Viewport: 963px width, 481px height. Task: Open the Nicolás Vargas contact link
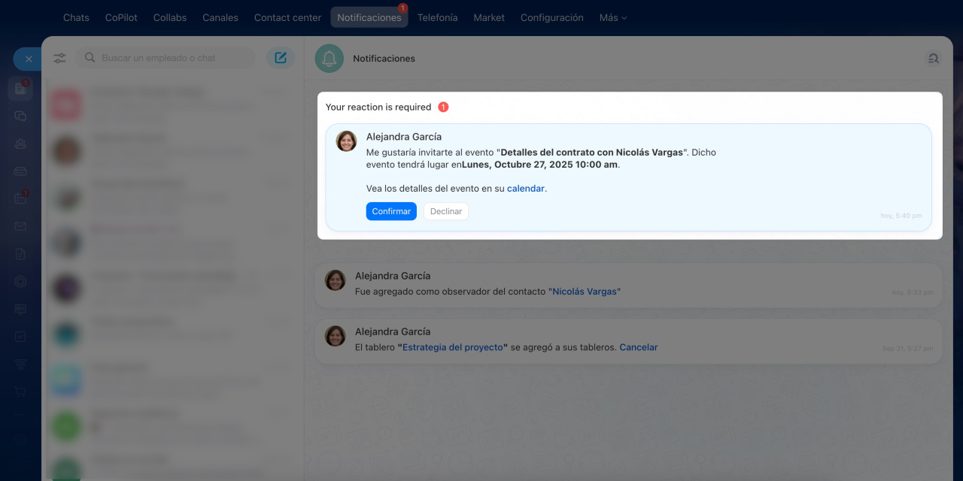585,292
